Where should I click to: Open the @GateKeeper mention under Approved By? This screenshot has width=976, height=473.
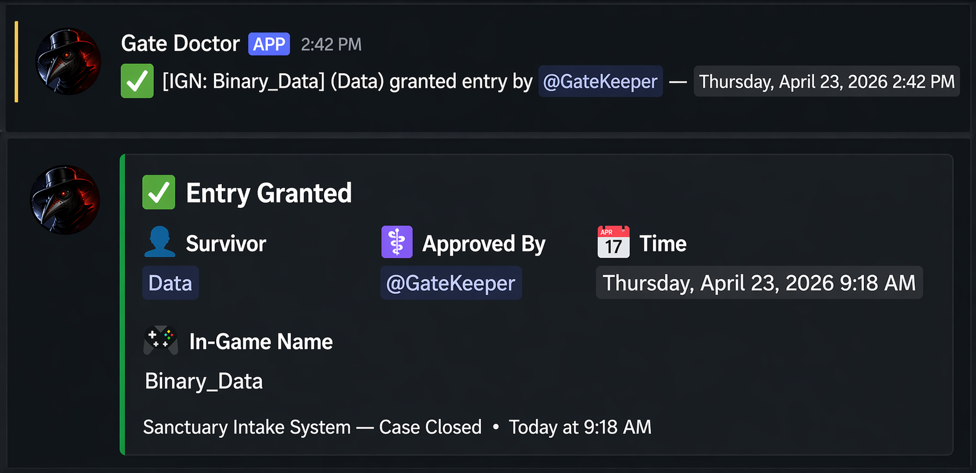[450, 282]
